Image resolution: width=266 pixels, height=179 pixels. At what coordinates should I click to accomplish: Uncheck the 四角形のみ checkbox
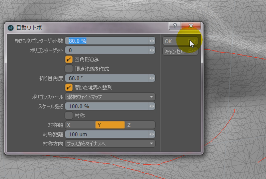(69, 59)
